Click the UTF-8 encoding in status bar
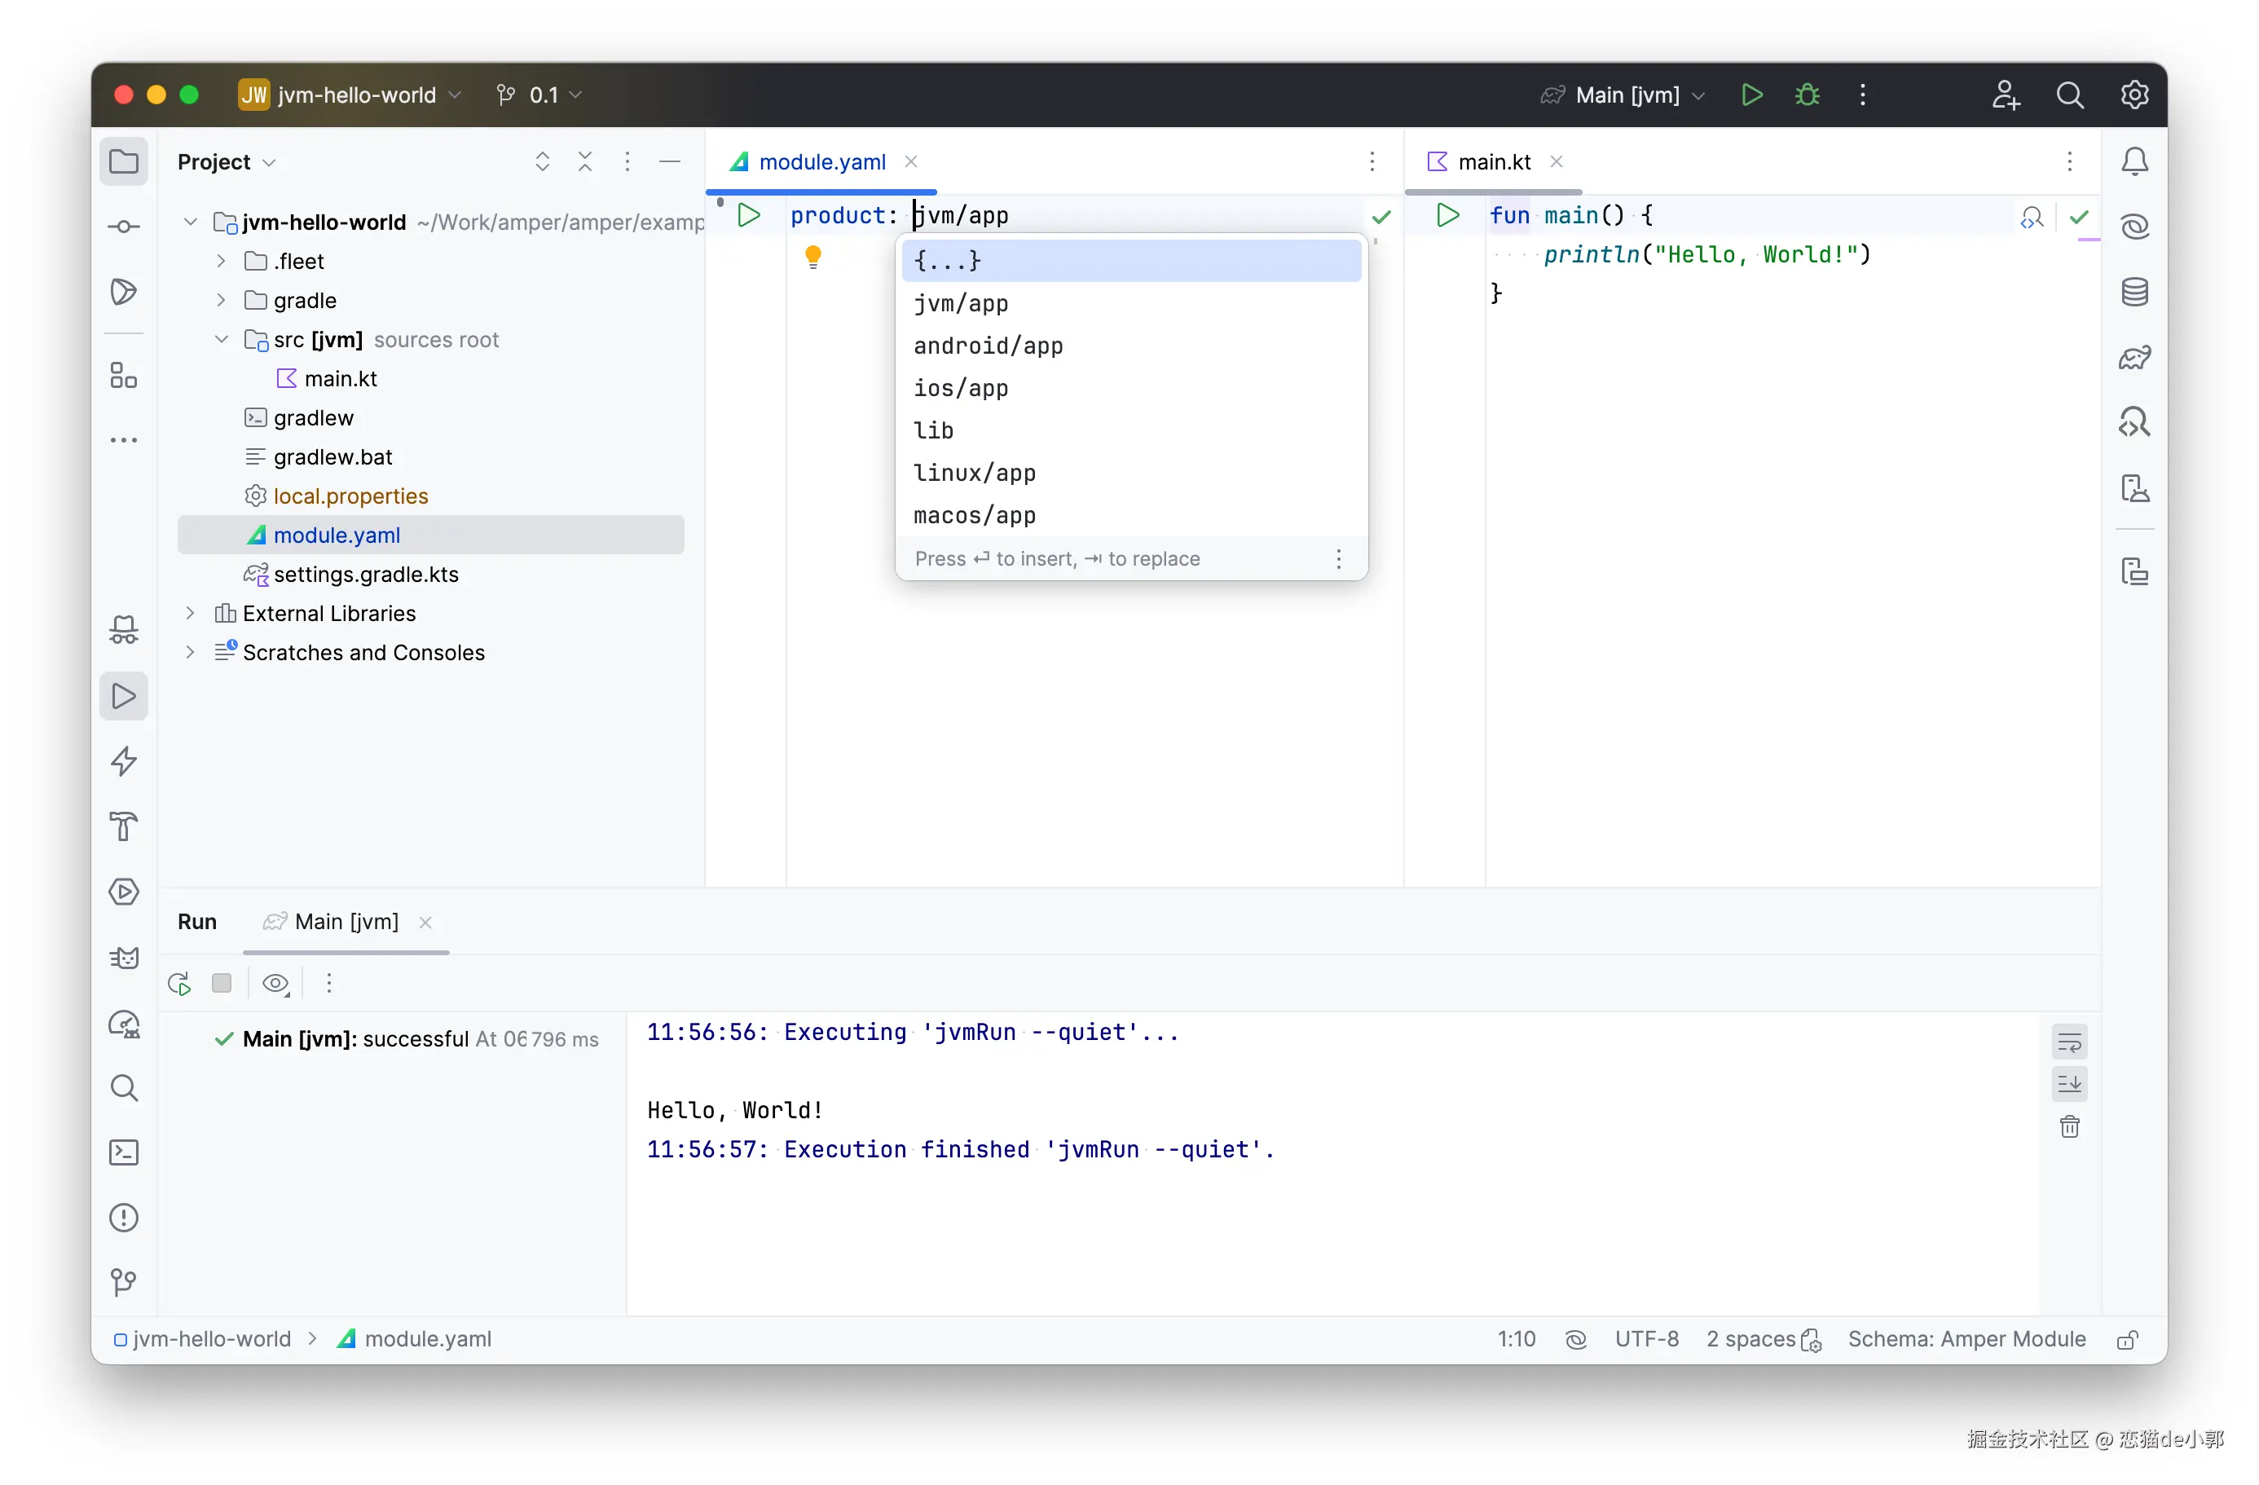This screenshot has width=2259, height=1485. pyautogui.click(x=1646, y=1339)
